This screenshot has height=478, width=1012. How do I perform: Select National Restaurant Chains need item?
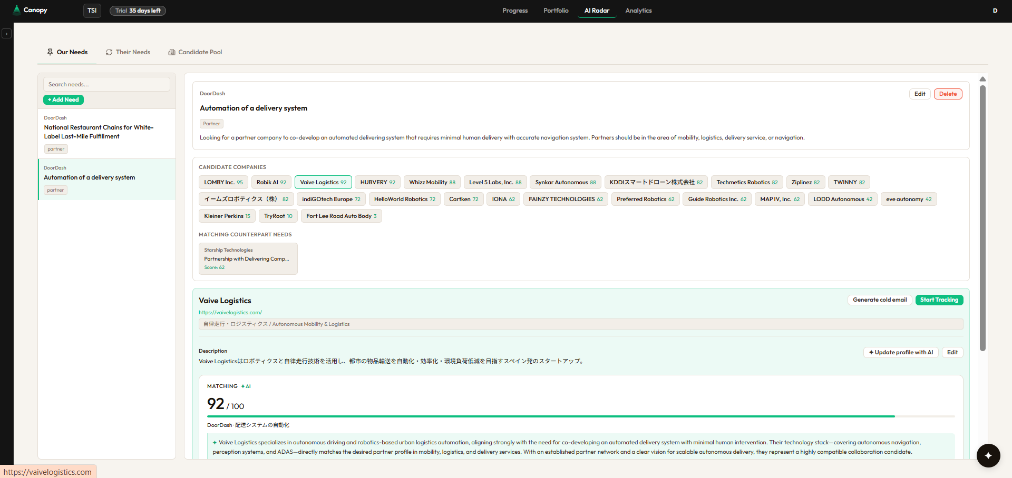point(106,134)
